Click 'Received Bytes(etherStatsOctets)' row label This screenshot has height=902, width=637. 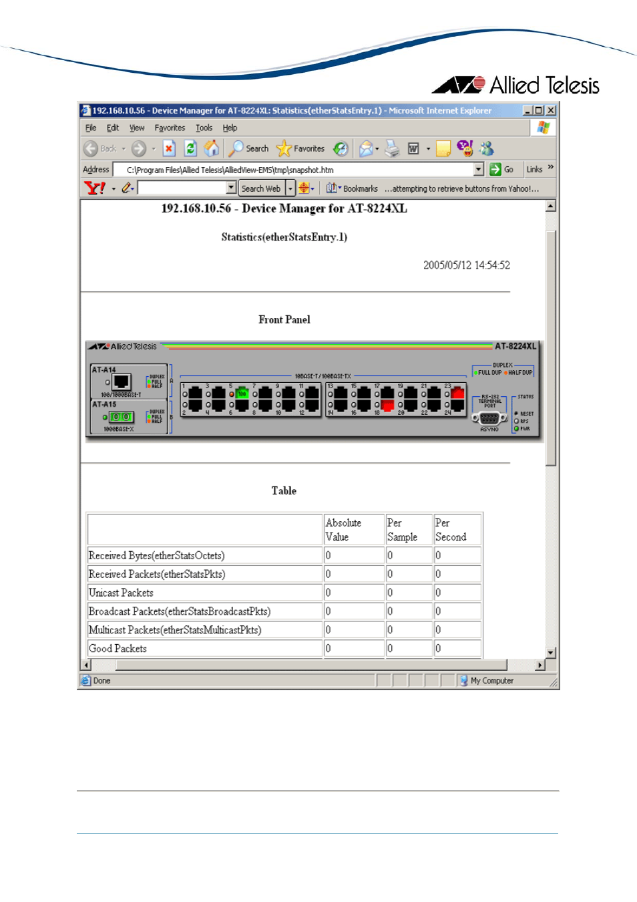tap(156, 555)
